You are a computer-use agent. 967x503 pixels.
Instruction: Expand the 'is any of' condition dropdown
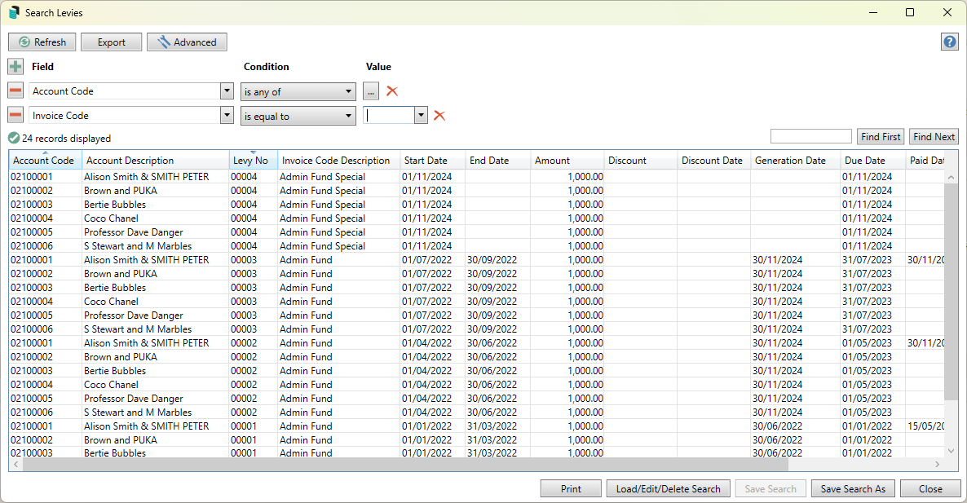point(349,91)
